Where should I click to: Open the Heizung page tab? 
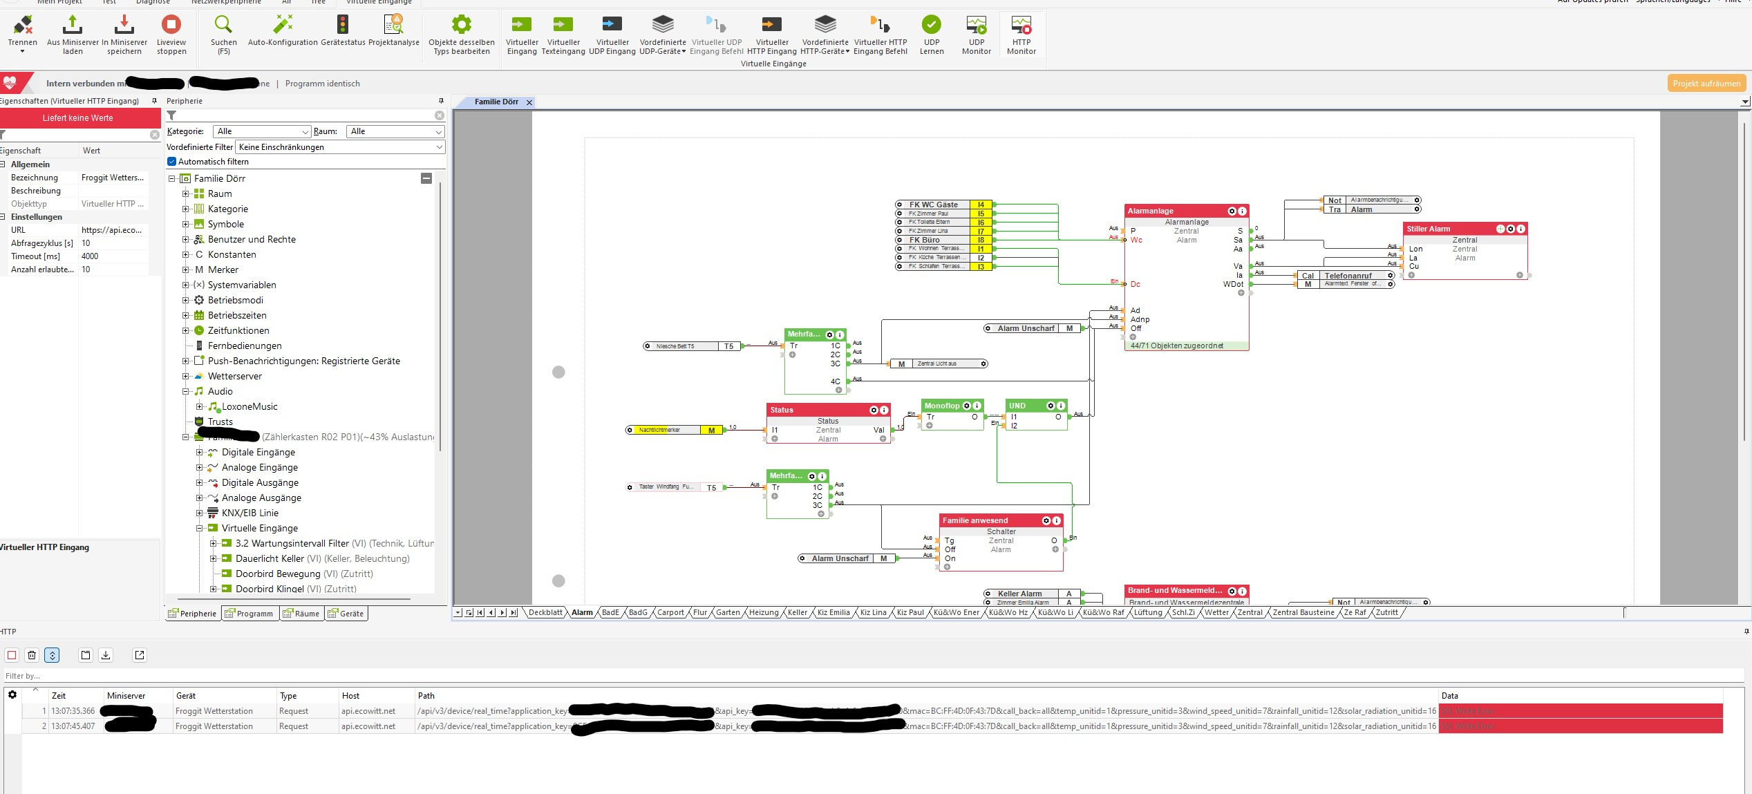[x=763, y=612]
